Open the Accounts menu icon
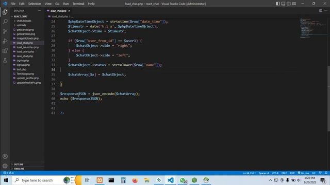Image resolution: width=330 pixels, height=185 pixels. click(x=5, y=156)
